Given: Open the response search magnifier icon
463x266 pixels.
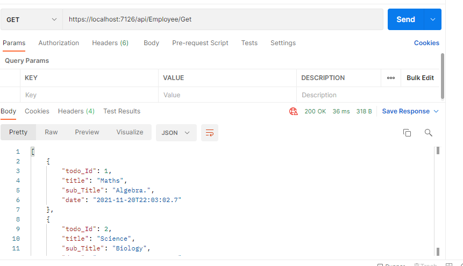Looking at the screenshot, I should [428, 133].
